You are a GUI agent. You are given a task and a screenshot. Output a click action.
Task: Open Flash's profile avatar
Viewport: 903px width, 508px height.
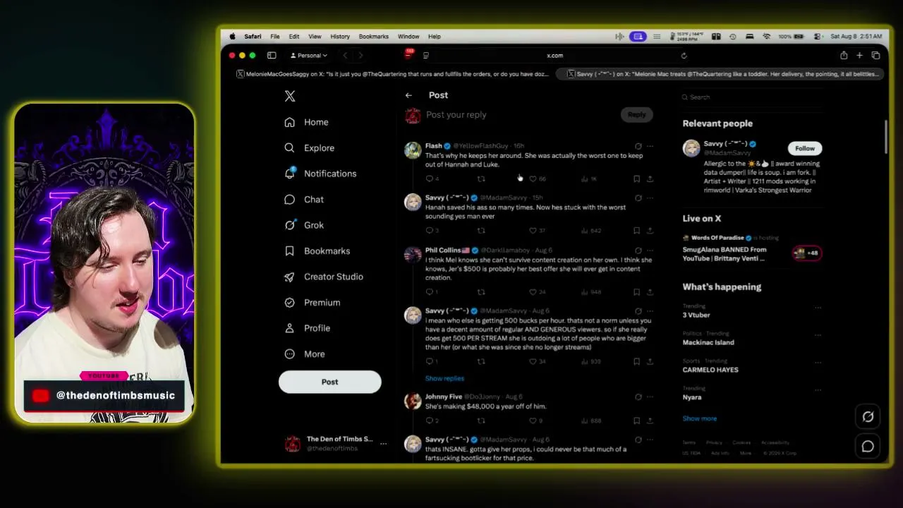point(413,150)
